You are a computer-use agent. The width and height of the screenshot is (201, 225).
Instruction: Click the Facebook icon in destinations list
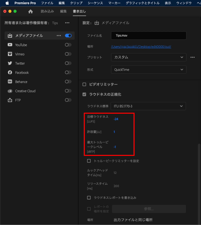click(x=10, y=72)
